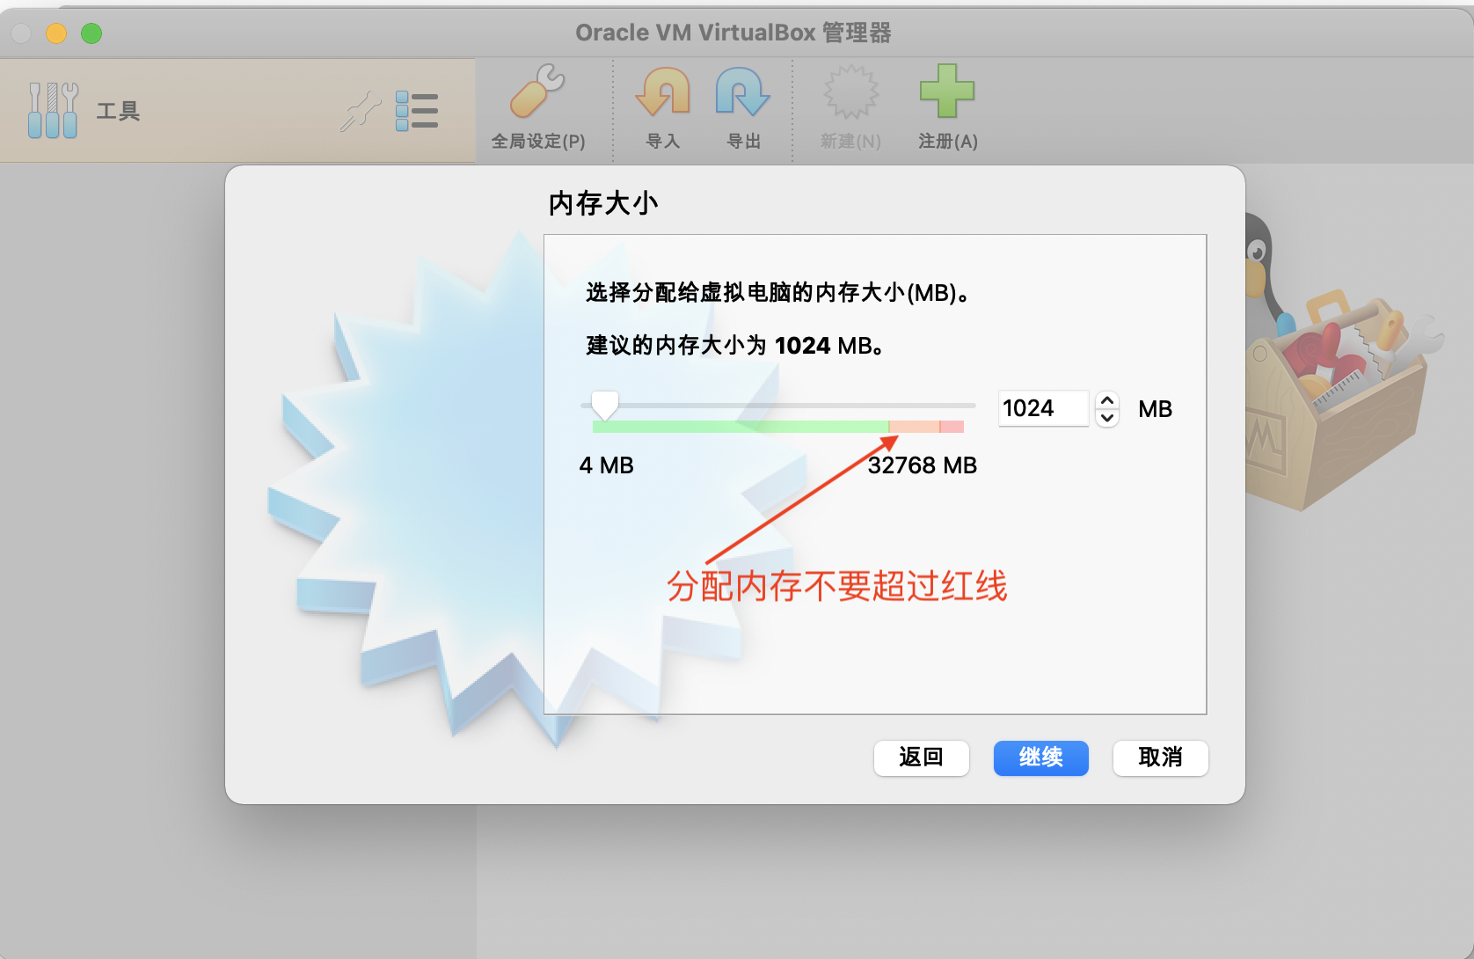1474x959 pixels.
Task: Click the pin icon next to 工具
Action: pyautogui.click(x=359, y=112)
